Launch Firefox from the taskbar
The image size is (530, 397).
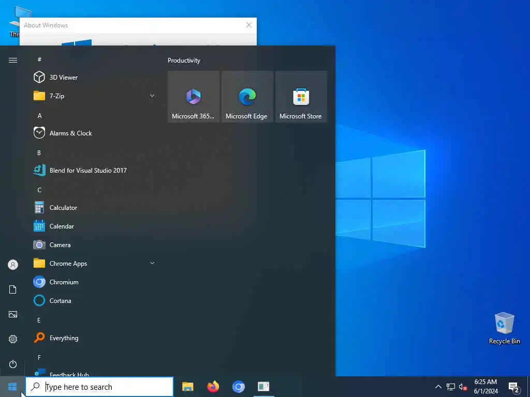[x=213, y=387]
